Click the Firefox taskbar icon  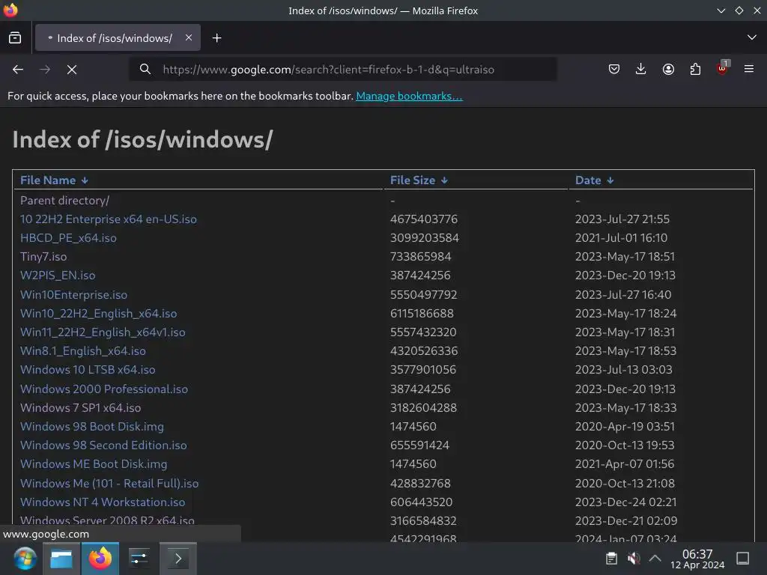(x=100, y=559)
